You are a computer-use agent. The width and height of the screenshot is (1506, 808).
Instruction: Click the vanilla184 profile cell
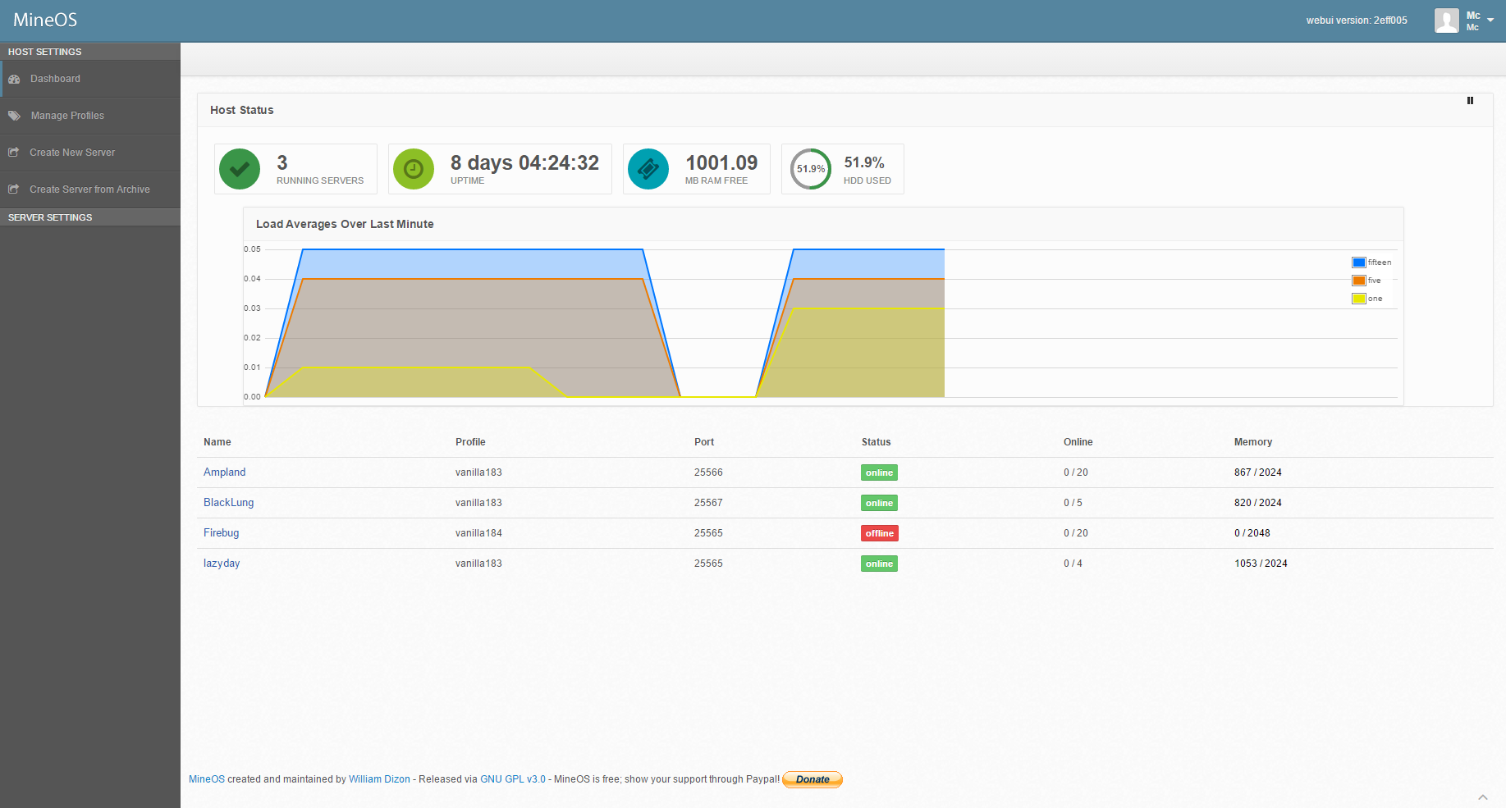click(x=478, y=533)
